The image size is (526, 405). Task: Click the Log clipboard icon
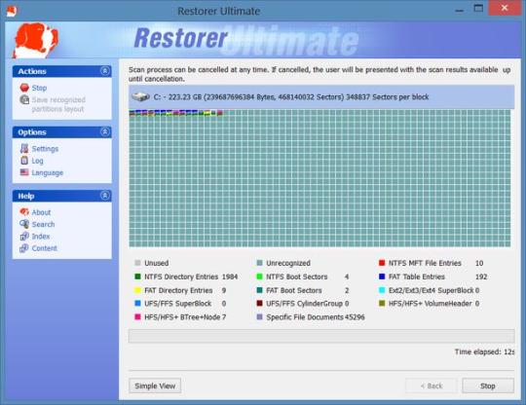24,161
